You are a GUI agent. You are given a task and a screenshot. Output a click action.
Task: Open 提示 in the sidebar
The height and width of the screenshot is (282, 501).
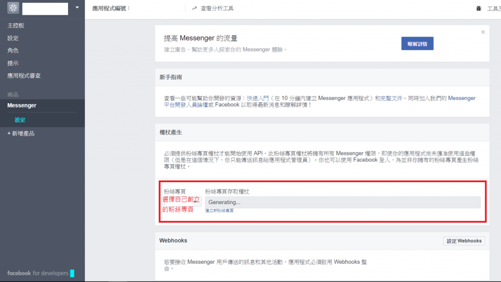click(x=13, y=63)
